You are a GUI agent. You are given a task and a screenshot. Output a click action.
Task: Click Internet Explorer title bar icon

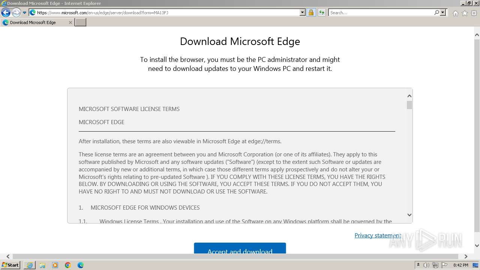point(3,3)
